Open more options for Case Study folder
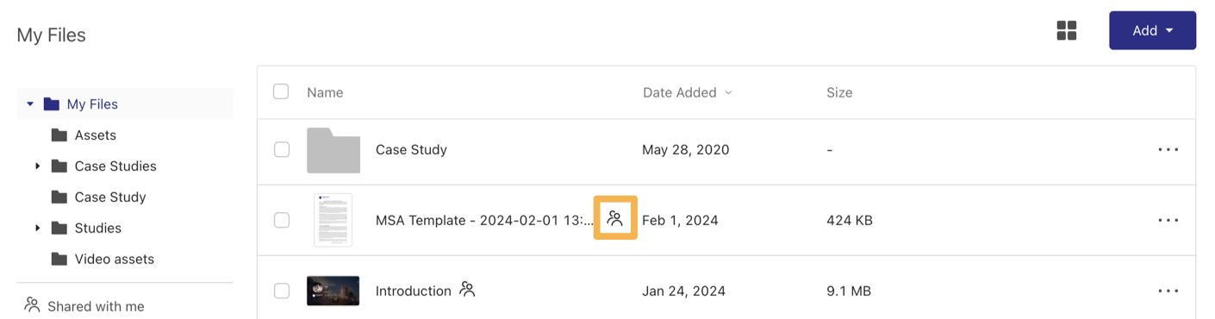 point(1168,149)
